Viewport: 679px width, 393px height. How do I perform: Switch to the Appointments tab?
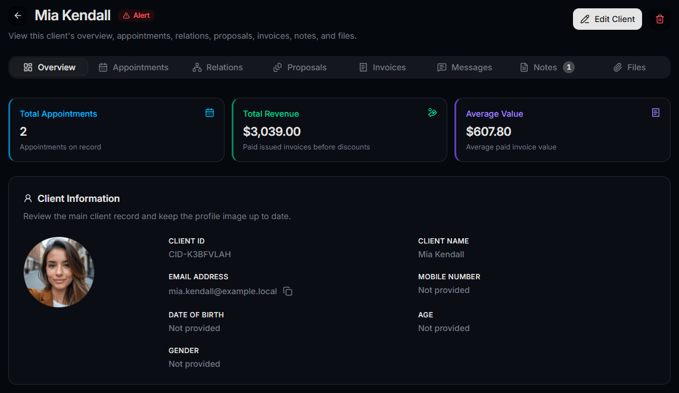[133, 67]
